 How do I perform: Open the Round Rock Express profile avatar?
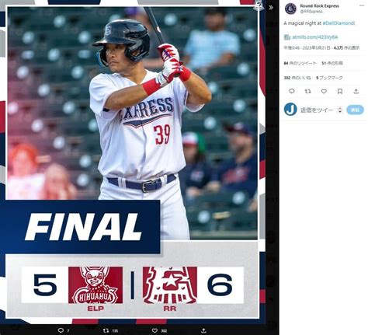[290, 9]
